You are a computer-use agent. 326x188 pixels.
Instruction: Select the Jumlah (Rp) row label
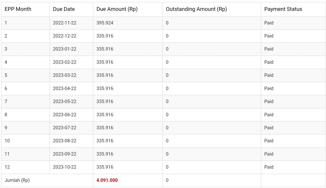[x=17, y=180]
